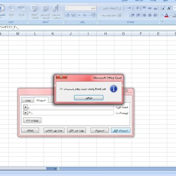Click the left icon of the indent pair
The width and height of the screenshot is (176, 176).
(132, 15)
